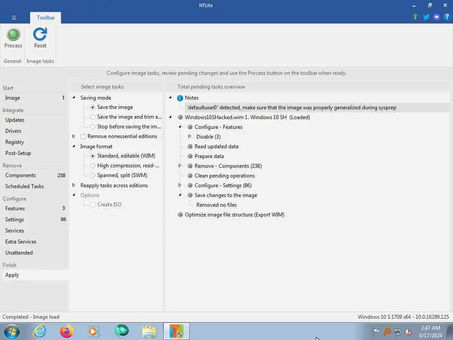The height and width of the screenshot is (340, 453).
Task: Open the Services page
Action: coord(35,231)
